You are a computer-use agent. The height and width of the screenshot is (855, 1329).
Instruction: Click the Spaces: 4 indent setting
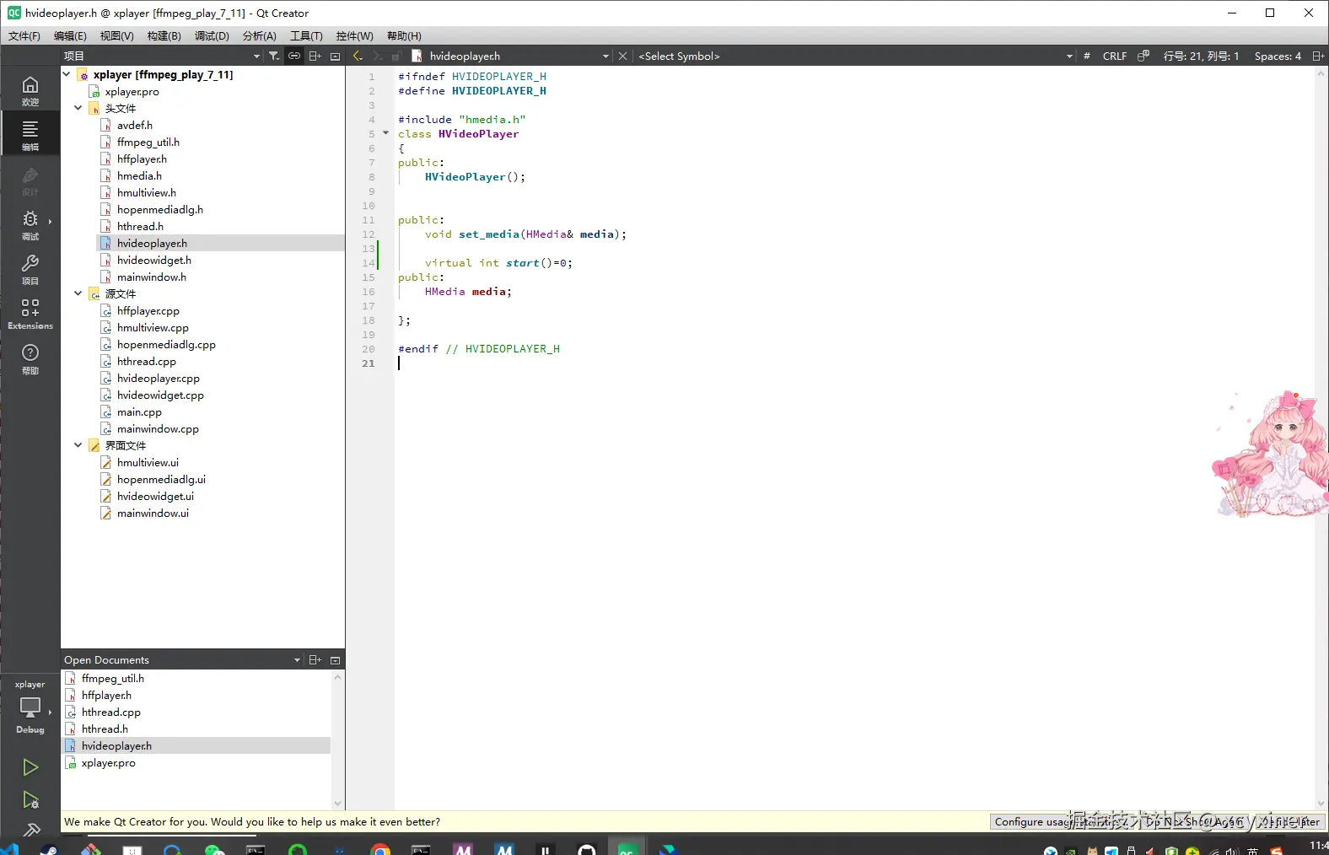point(1278,56)
